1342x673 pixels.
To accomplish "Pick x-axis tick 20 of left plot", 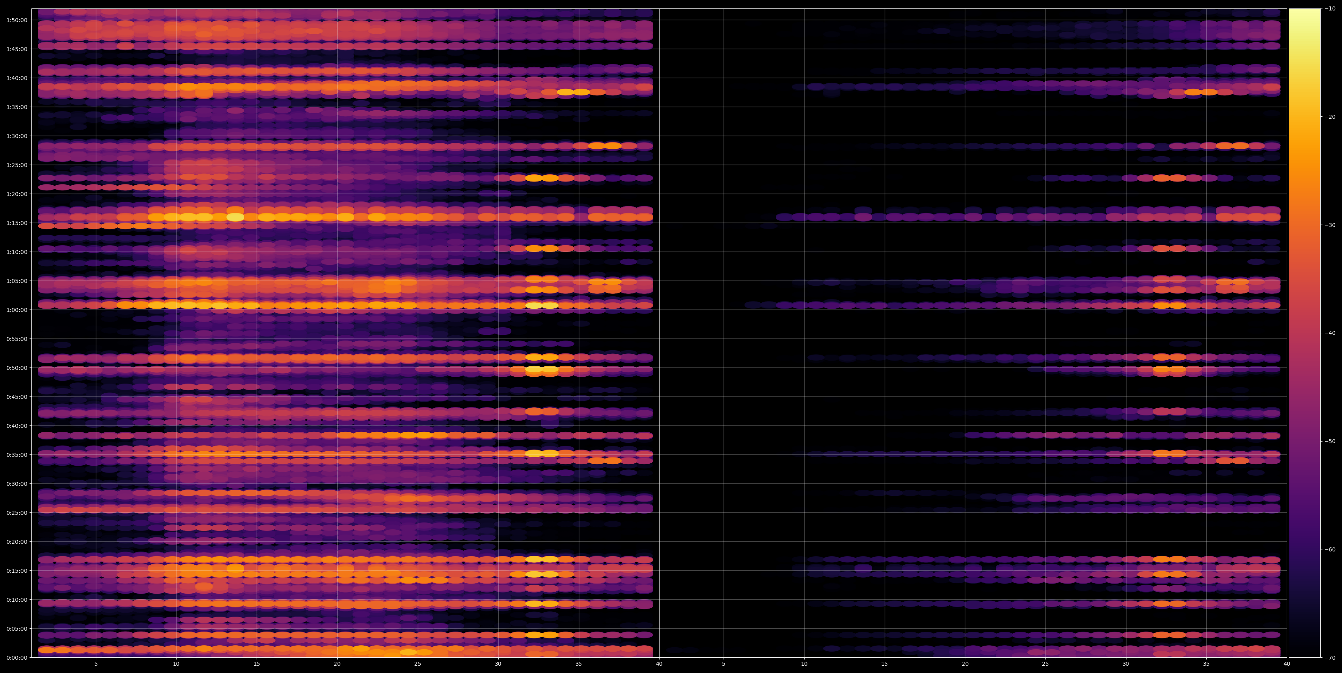I will (337, 664).
